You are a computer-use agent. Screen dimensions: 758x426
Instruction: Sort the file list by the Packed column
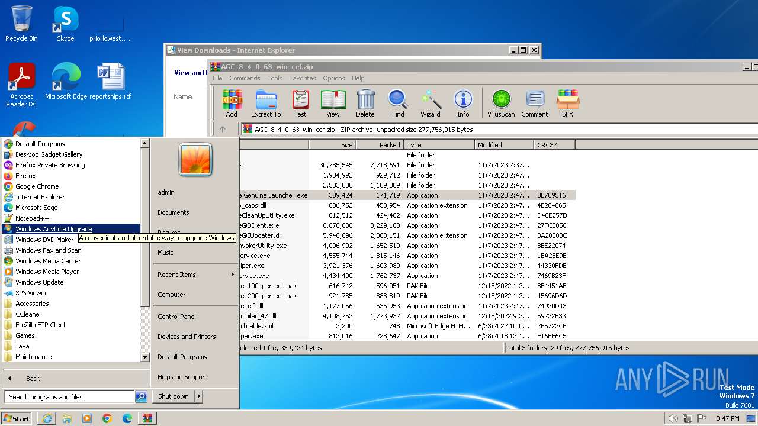coord(380,145)
